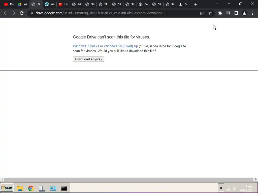258x193 pixels.
Task: Open a new tab with plus button
Action: (x=196, y=5)
